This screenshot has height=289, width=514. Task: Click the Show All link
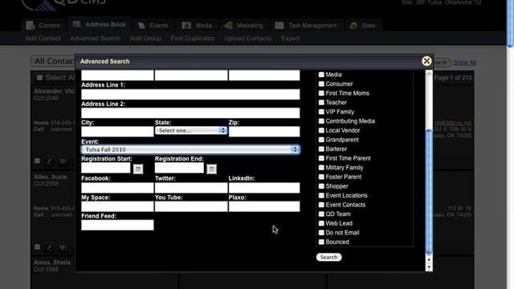tap(464, 63)
